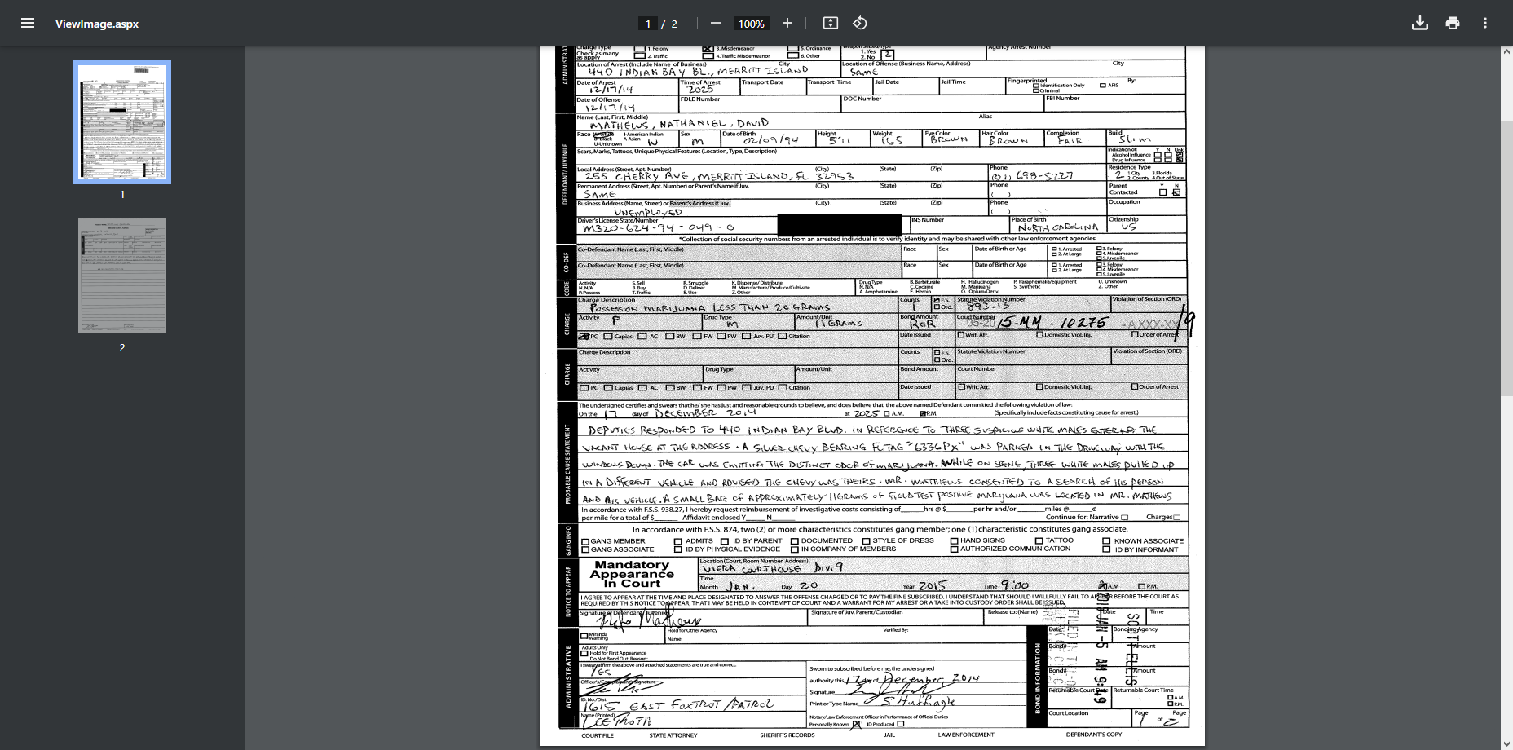Open the more actions menu
The image size is (1513, 750).
[1484, 23]
